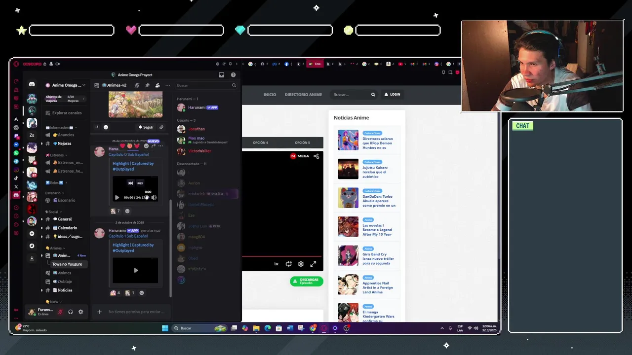Copy link of the followed post
Image resolution: width=632 pixels, height=355 pixels.
coord(161,127)
